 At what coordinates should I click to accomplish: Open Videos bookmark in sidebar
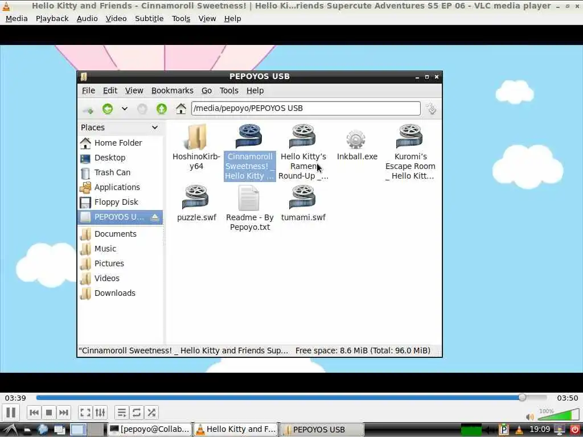click(x=120, y=279)
